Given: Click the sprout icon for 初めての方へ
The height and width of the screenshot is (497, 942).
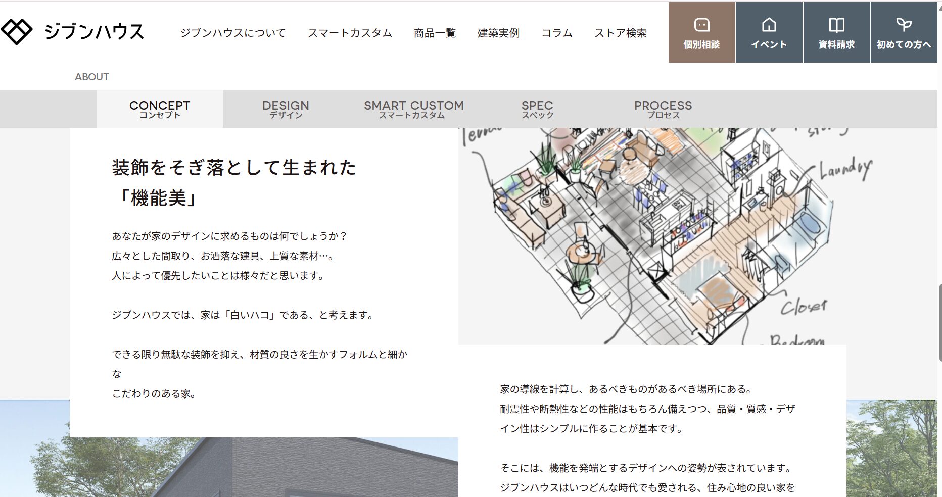Looking at the screenshot, I should (x=904, y=24).
